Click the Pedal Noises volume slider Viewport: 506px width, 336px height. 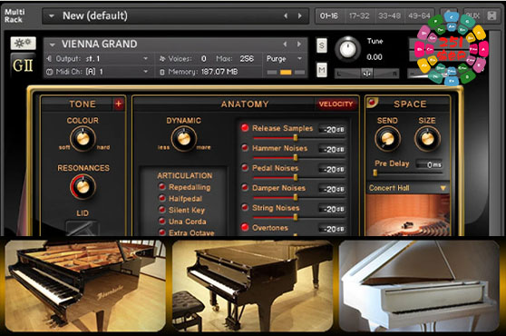click(298, 178)
